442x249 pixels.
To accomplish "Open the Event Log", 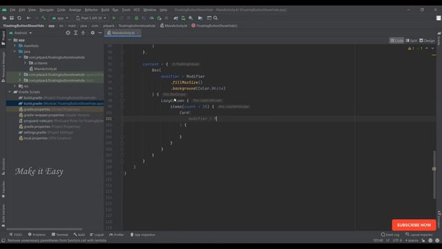I will coord(390,235).
